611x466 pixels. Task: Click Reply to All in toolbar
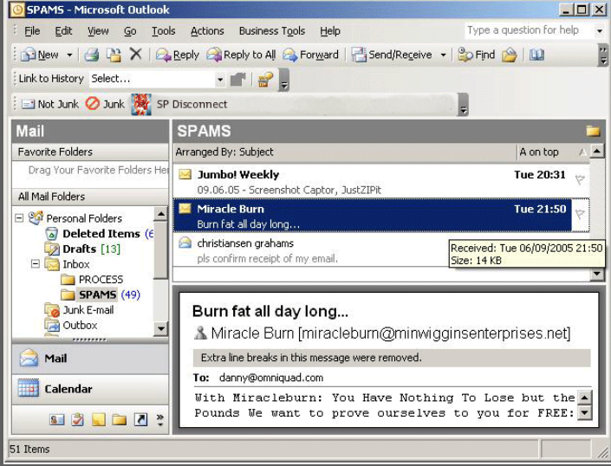241,55
